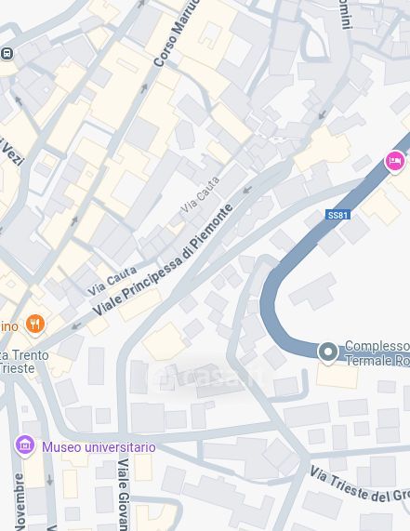Click the one-way arrow on Corso Marrucino
The image size is (410, 531).
144,88
